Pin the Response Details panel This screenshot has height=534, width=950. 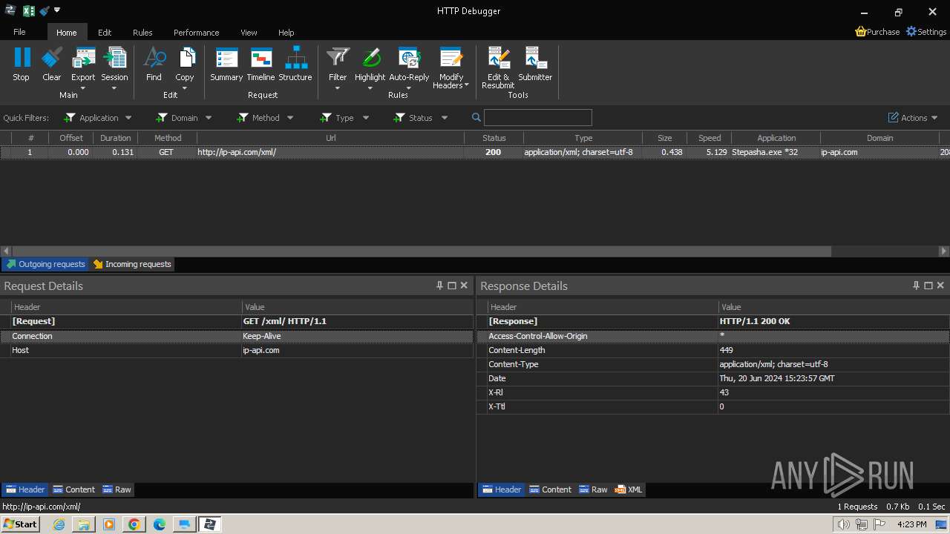pyautogui.click(x=916, y=286)
